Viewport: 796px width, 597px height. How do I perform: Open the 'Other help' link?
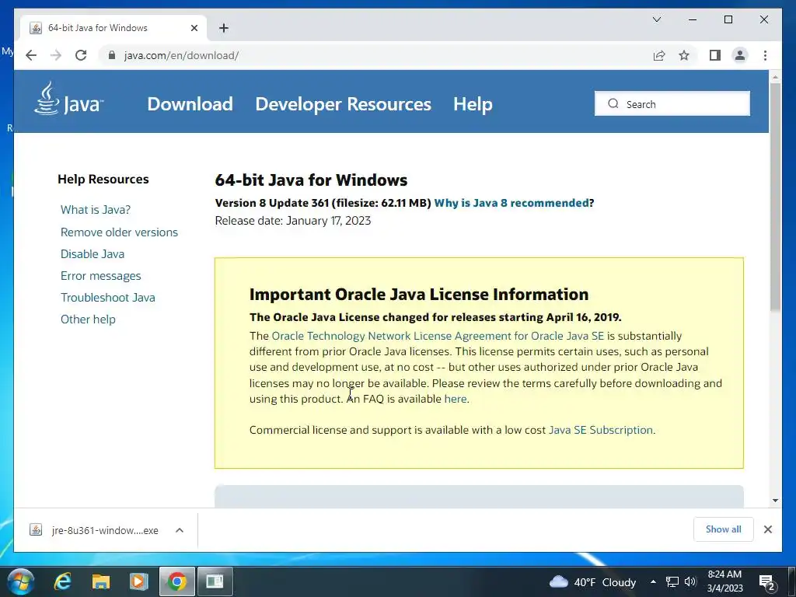coord(88,319)
